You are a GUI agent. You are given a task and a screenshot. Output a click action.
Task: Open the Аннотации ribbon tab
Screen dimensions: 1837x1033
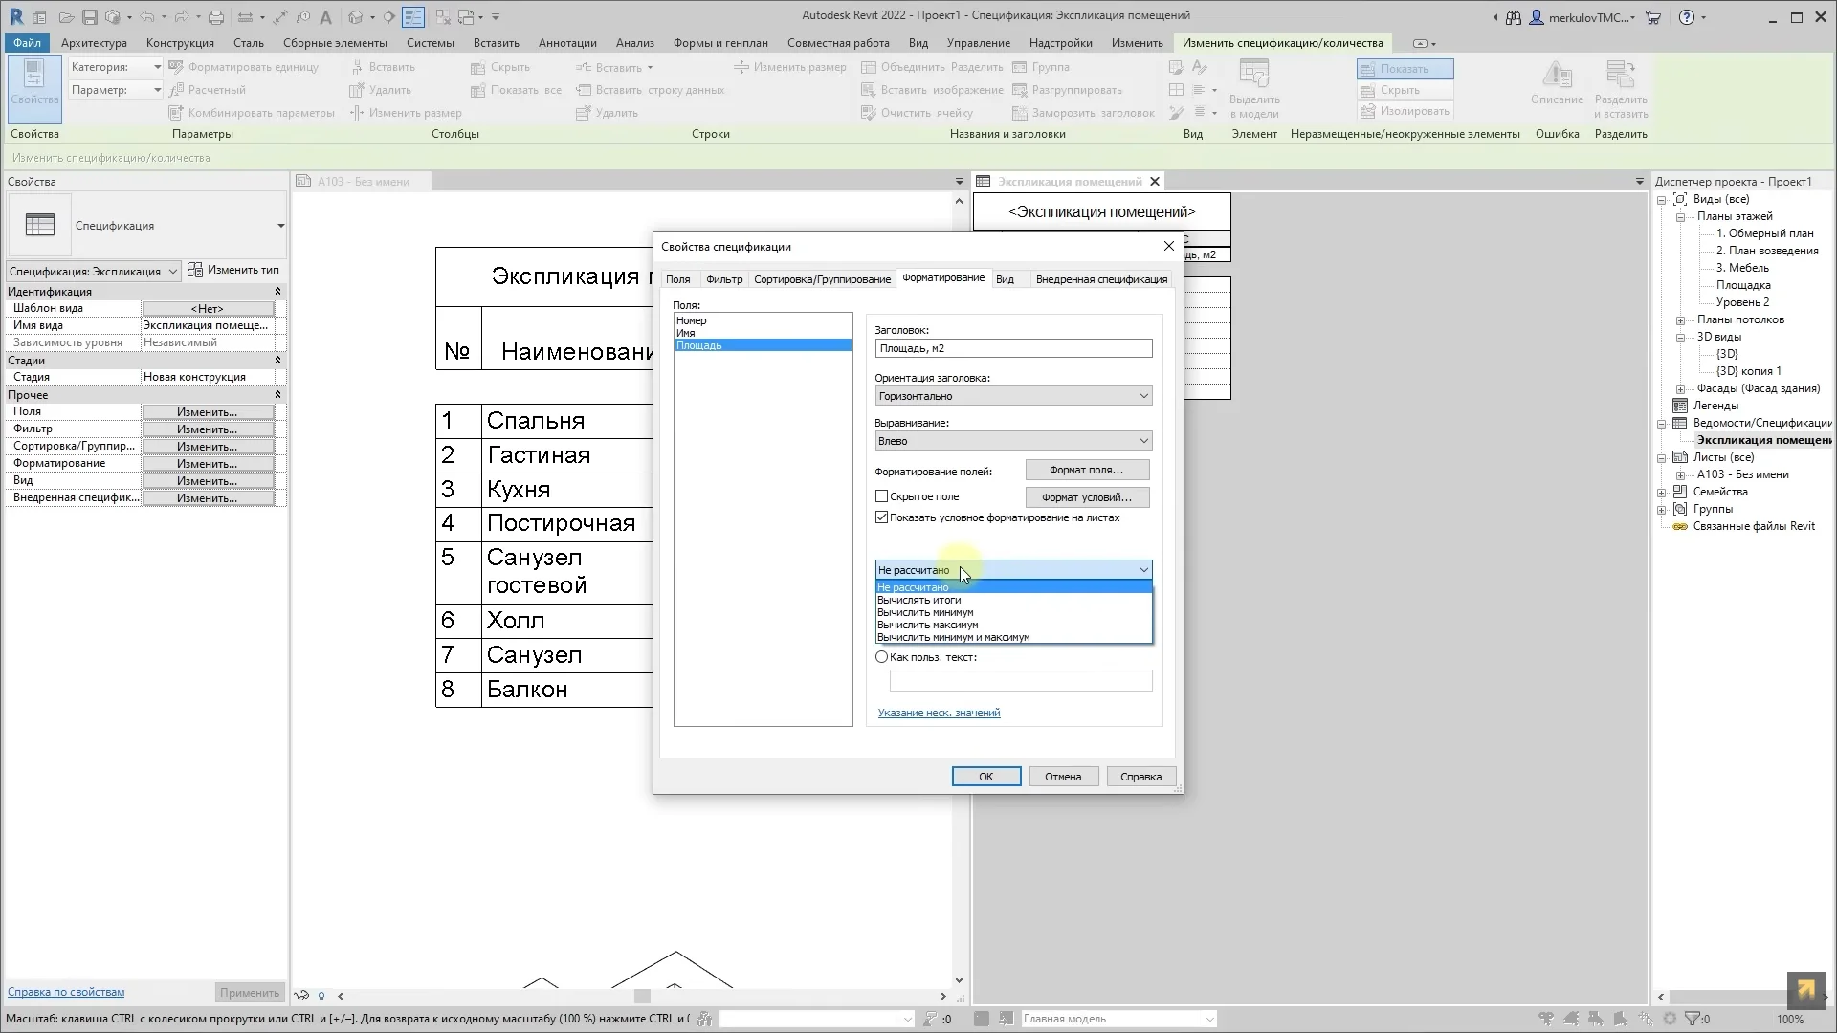pyautogui.click(x=567, y=43)
